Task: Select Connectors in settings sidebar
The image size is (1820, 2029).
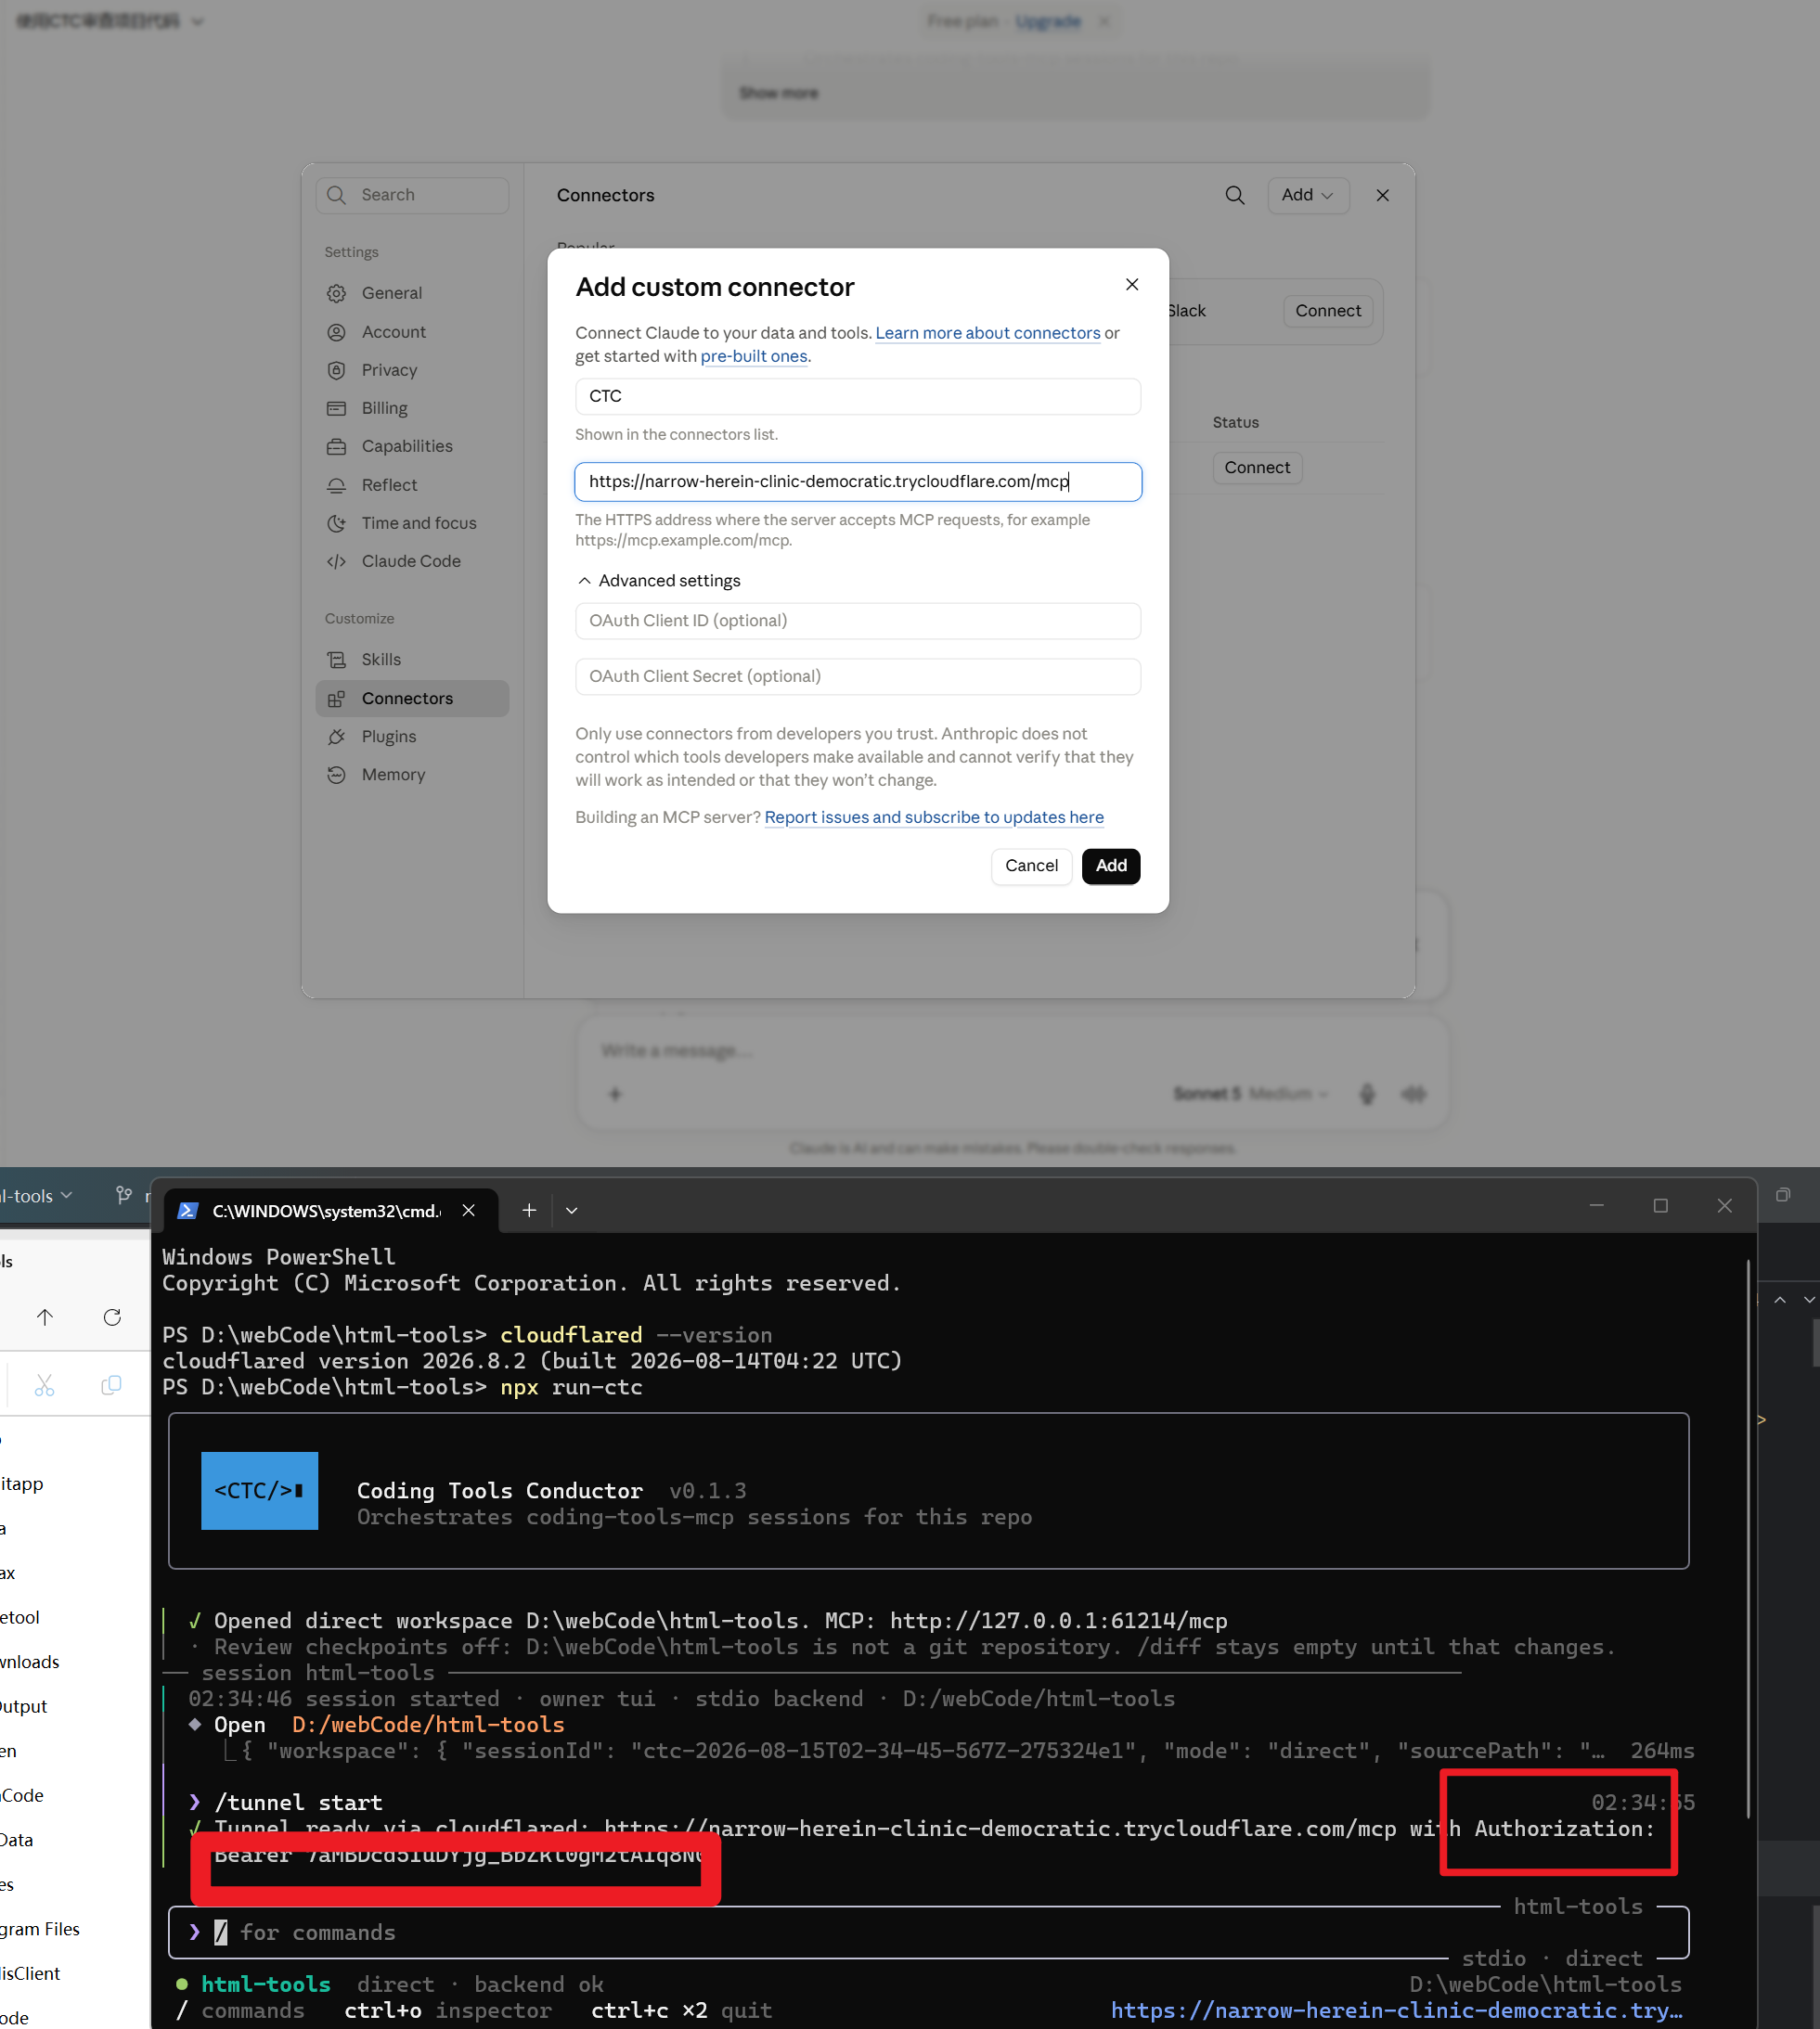Action: click(x=412, y=699)
